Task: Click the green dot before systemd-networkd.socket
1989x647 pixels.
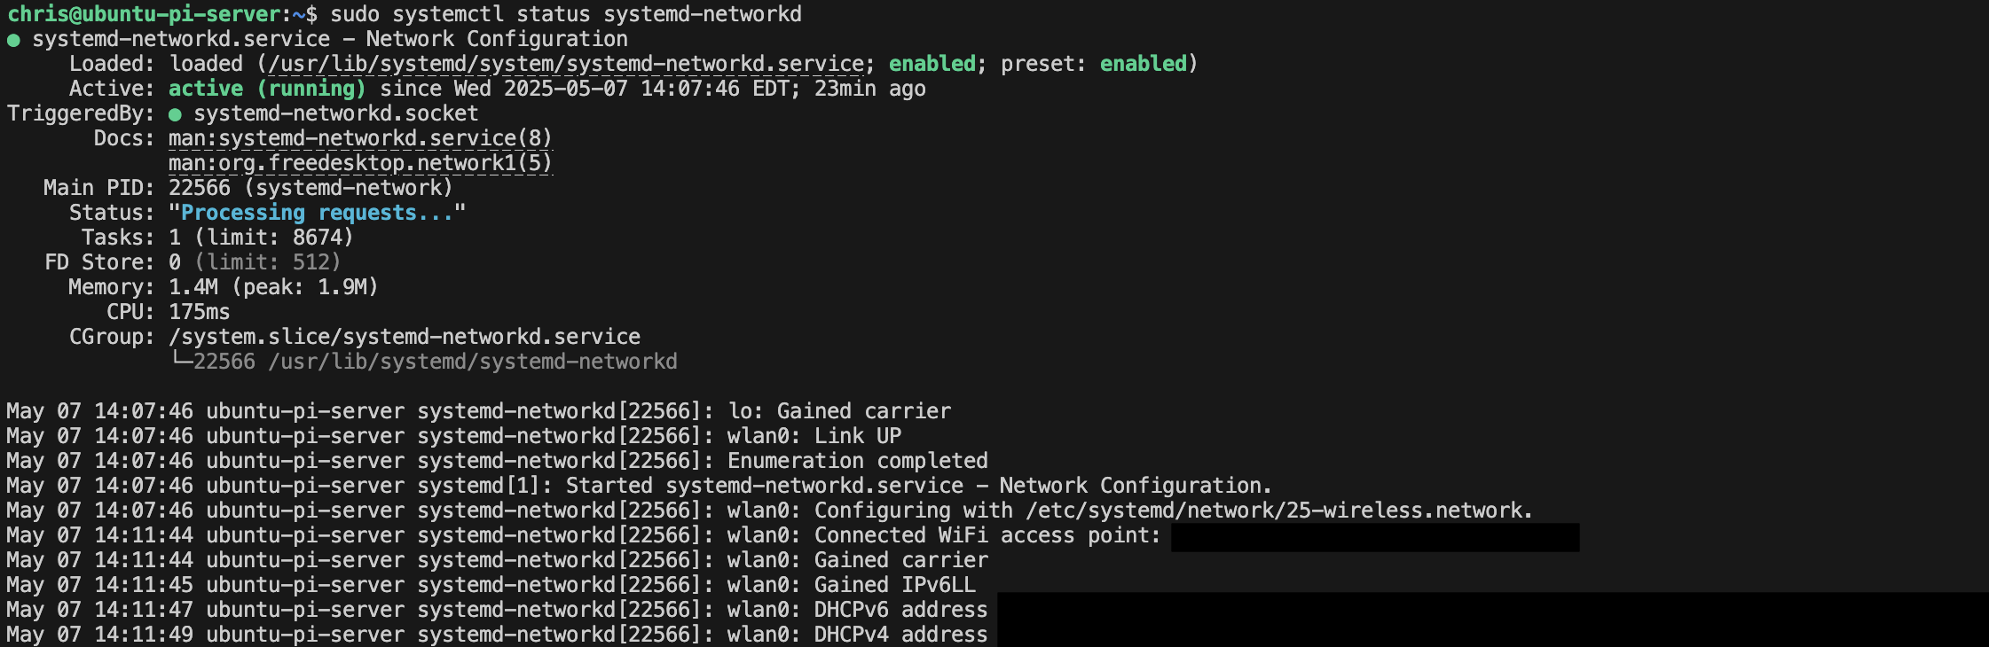Action: (175, 114)
